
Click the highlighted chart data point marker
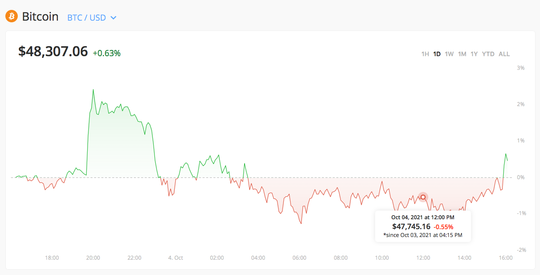coord(423,197)
